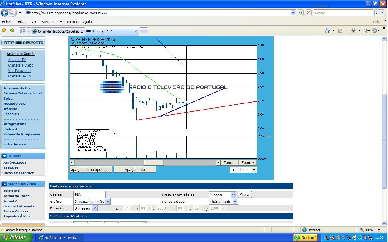Open the tab list dropdown arrow
Screen dimensions: 388x242
(x=28, y=31)
